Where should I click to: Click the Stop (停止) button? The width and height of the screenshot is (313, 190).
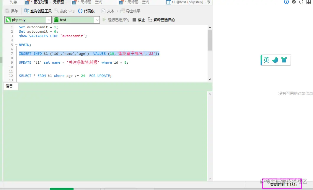(x=139, y=20)
